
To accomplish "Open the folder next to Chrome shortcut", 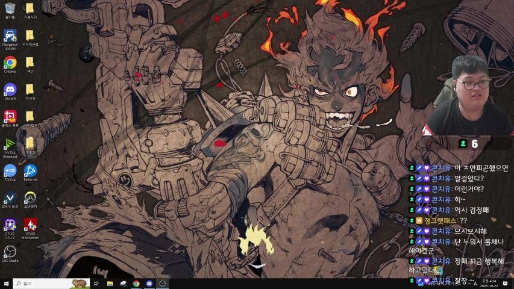I will [30, 64].
